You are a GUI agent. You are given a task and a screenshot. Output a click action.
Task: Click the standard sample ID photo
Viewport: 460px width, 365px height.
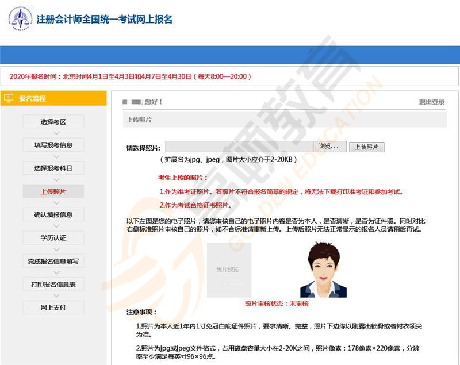pyautogui.click(x=323, y=270)
